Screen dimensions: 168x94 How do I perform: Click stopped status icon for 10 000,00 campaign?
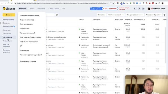click(x=80, y=45)
